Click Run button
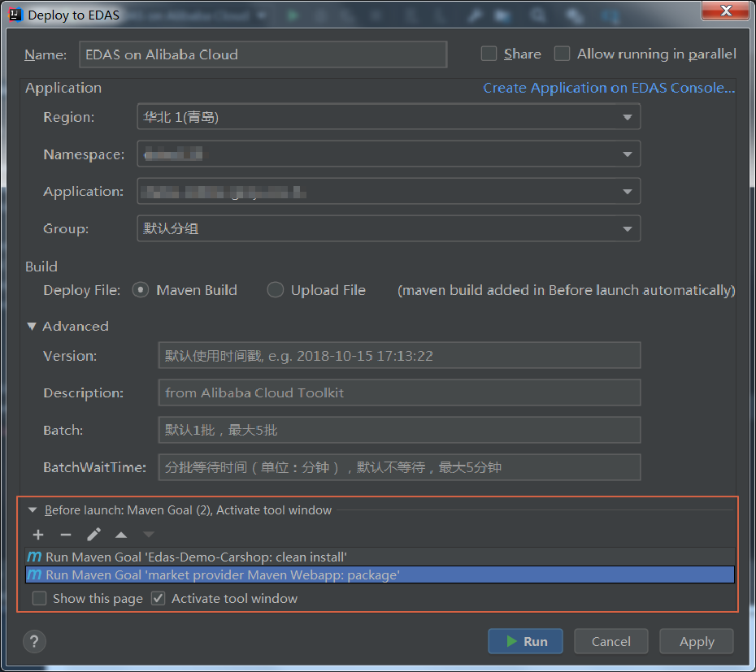This screenshot has height=672, width=756. point(525,641)
